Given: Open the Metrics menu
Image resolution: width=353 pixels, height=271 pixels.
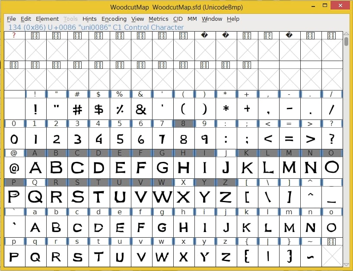Looking at the screenshot, I should [158, 19].
